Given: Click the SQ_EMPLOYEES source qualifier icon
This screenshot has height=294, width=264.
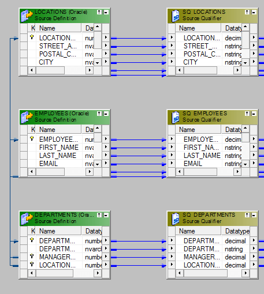Looking at the screenshot, I should tap(176, 117).
